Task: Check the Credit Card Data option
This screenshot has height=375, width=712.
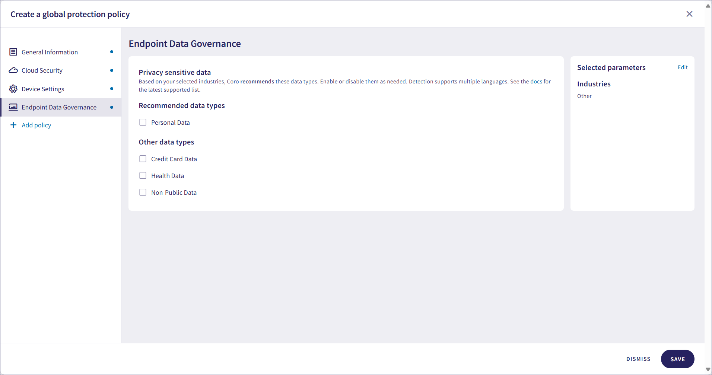Action: pyautogui.click(x=143, y=159)
